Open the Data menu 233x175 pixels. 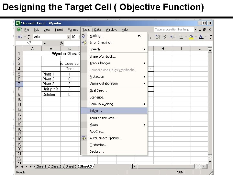pyautogui.click(x=98, y=30)
